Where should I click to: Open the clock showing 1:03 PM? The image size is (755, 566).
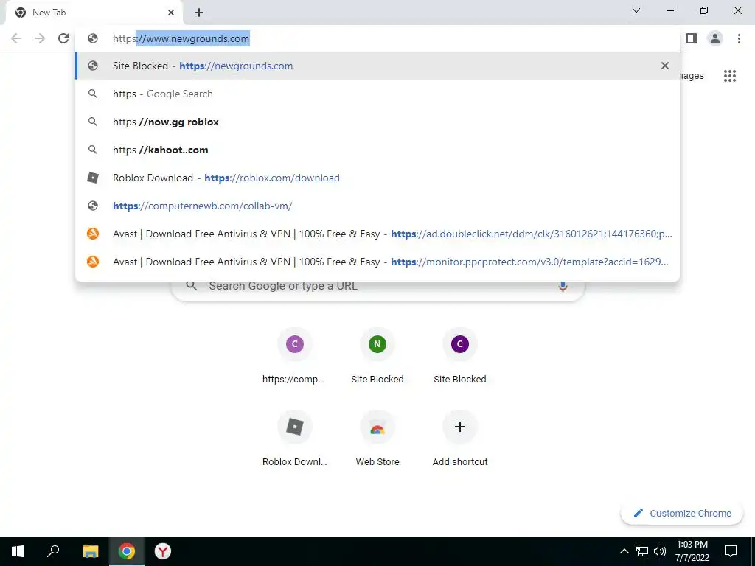(692, 551)
